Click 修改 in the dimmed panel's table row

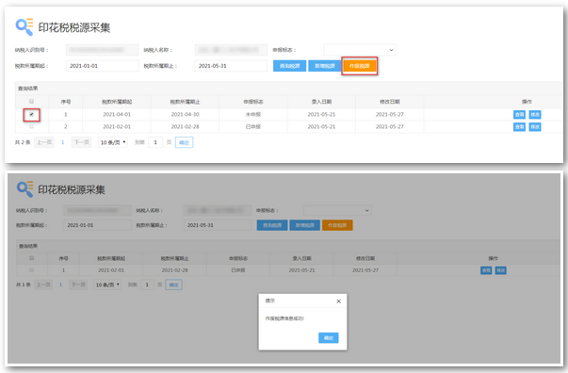pos(500,270)
